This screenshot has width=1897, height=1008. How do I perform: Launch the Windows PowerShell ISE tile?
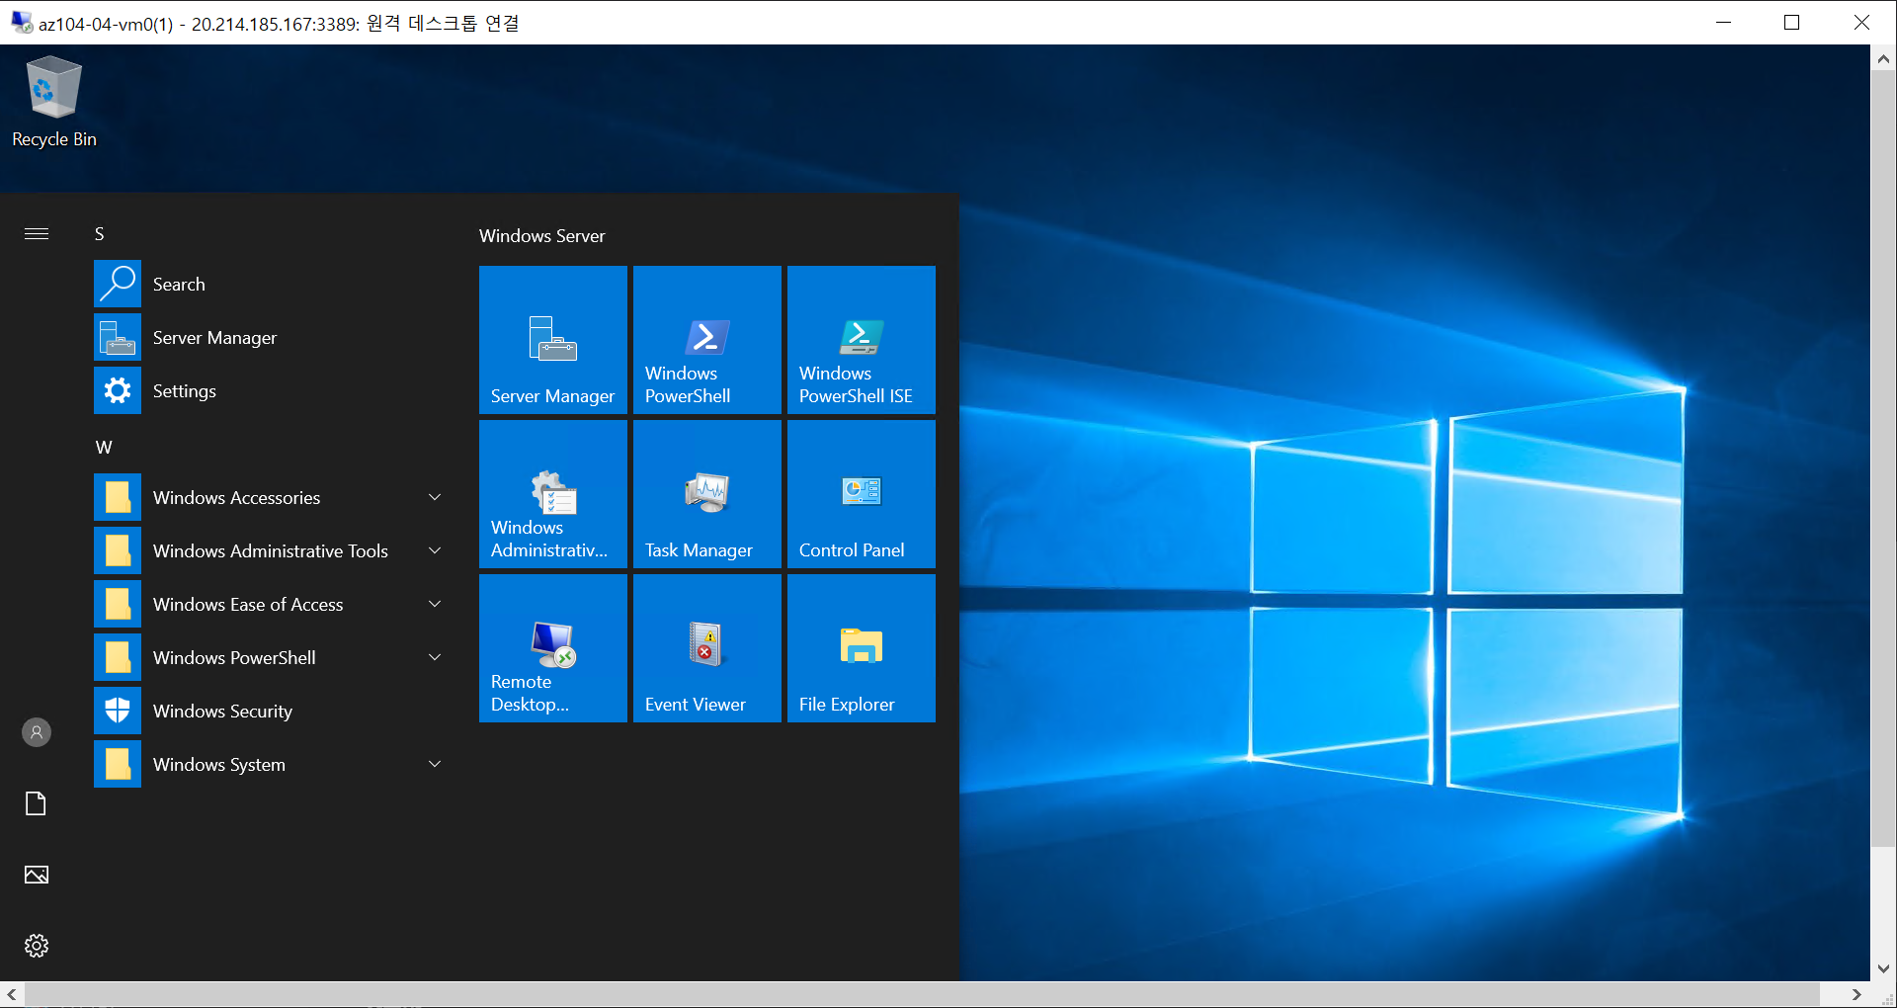tap(862, 340)
